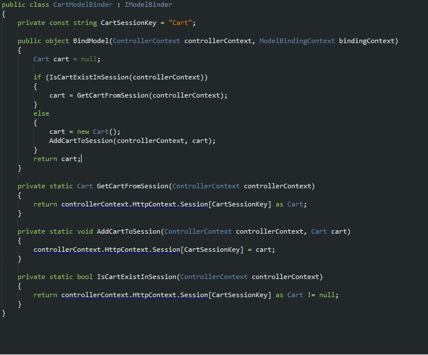Click the 'class' keyword
Image resolution: width=428 pixels, height=355 pixels.
(x=39, y=5)
